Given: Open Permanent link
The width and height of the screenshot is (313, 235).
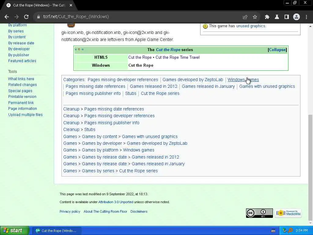Looking at the screenshot, I should tap(21, 103).
